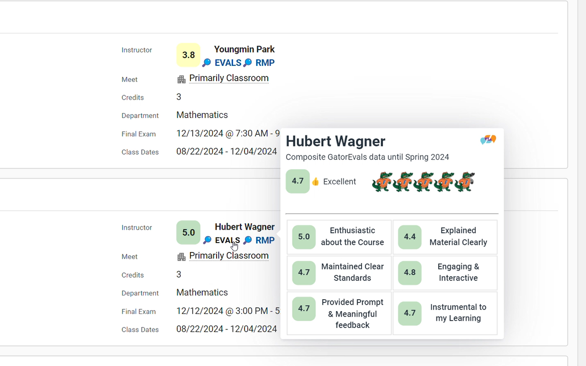Select the Engaging & Interactive rating cell
This screenshot has height=366, width=586.
445,273
